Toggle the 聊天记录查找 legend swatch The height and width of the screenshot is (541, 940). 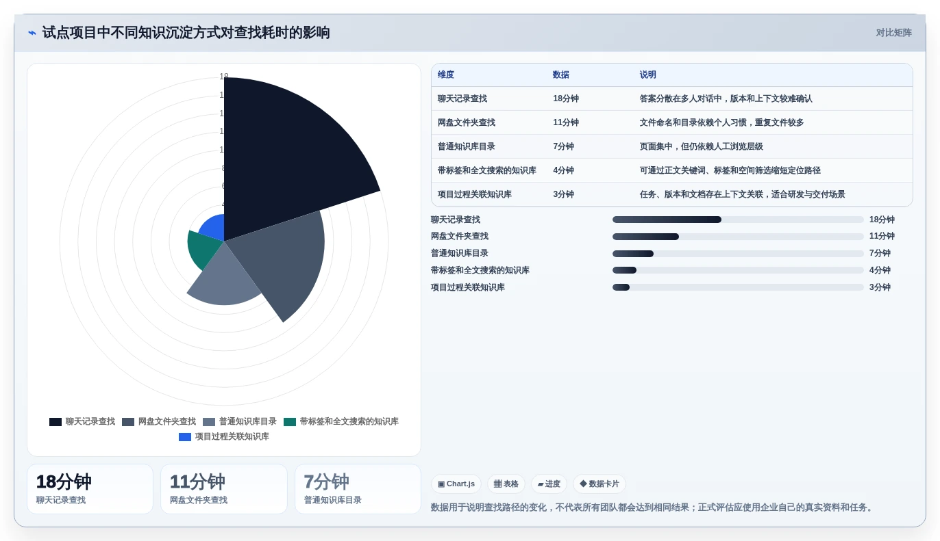[x=55, y=422]
